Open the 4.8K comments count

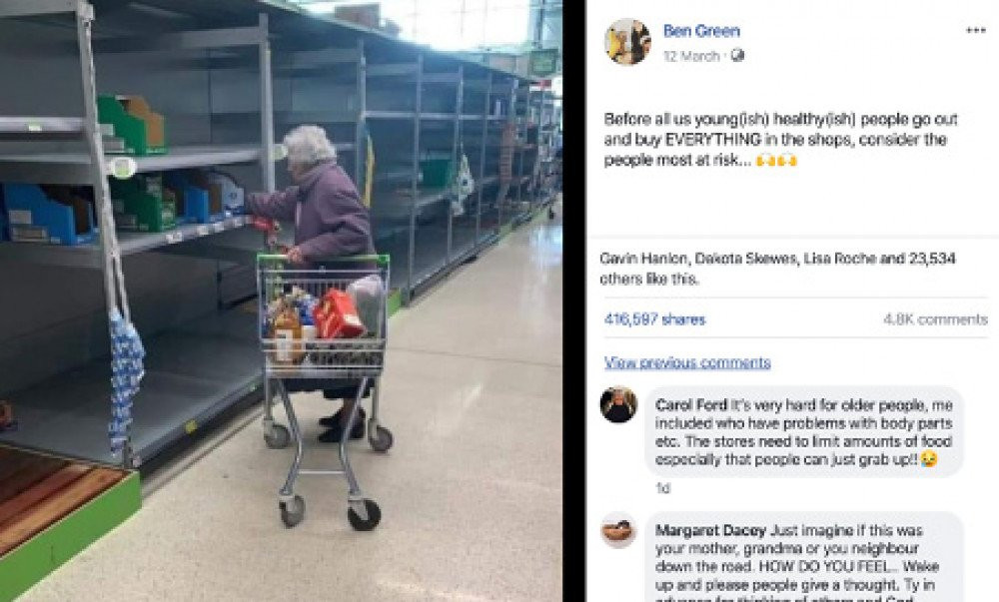[x=935, y=319]
